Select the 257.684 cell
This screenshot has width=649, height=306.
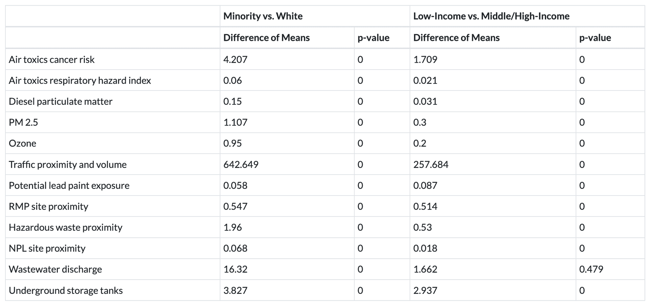pyautogui.click(x=431, y=164)
